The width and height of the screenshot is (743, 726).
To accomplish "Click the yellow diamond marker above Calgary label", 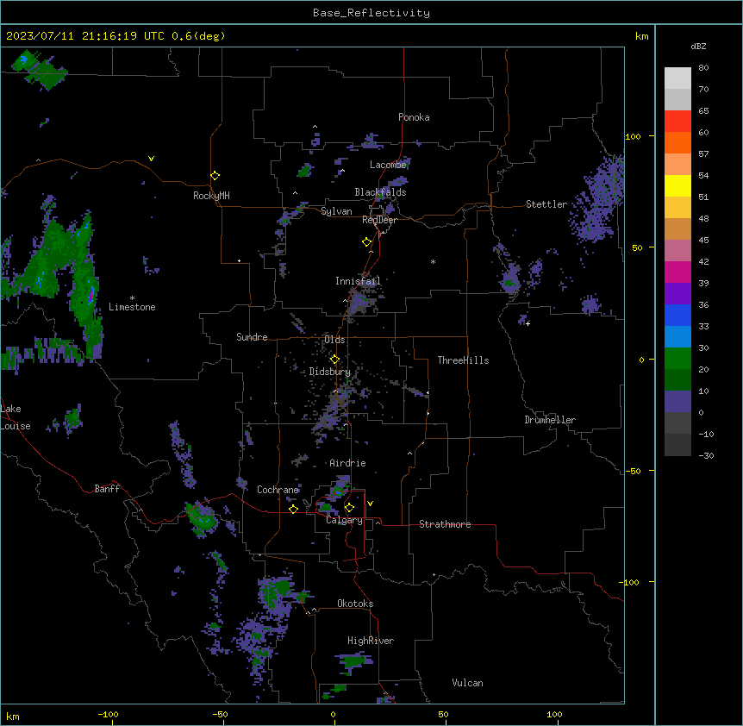I will pos(349,508).
